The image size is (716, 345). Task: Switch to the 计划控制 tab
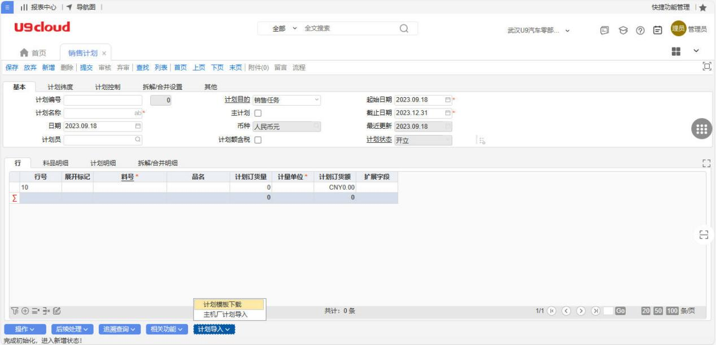tap(108, 86)
